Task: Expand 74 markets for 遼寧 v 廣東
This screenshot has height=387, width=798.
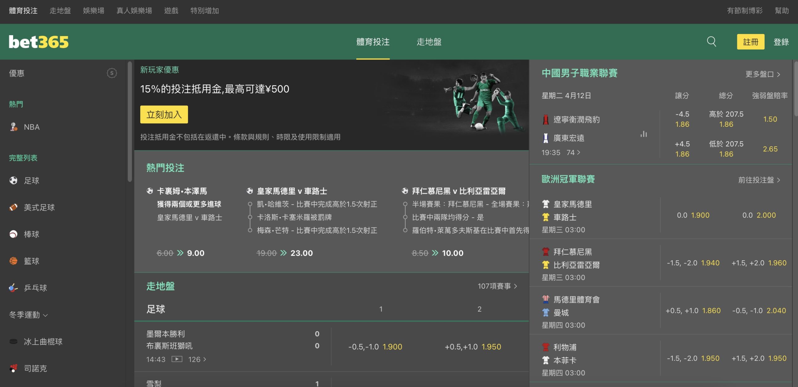Action: [x=574, y=152]
